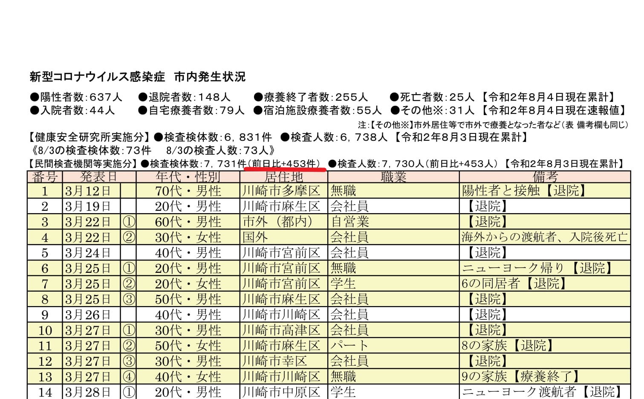
Task: Click the 職業 column header
Action: click(393, 177)
